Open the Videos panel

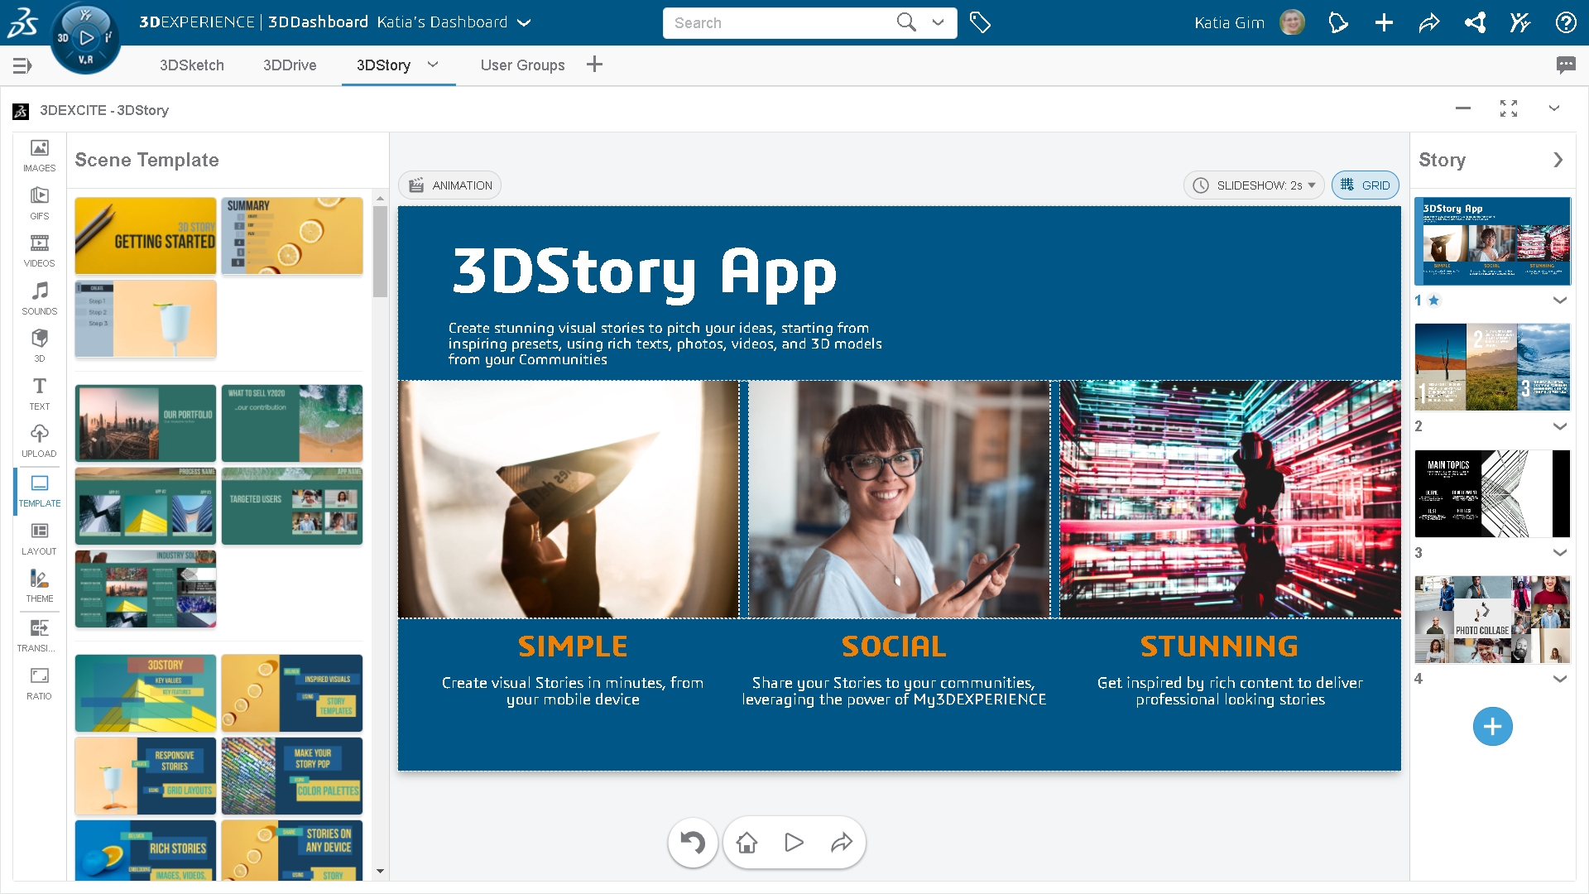[x=39, y=251]
